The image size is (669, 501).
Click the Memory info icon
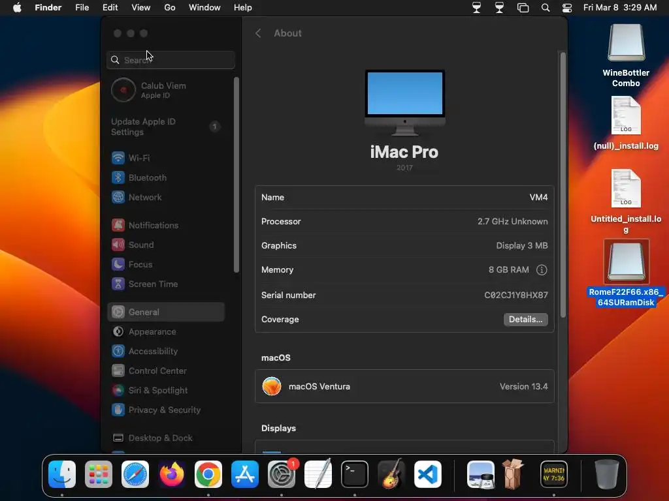click(542, 270)
